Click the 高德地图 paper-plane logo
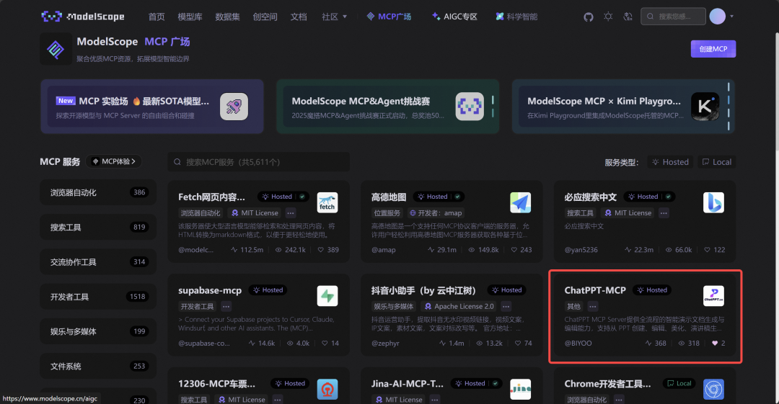779x404 pixels. pyautogui.click(x=520, y=202)
